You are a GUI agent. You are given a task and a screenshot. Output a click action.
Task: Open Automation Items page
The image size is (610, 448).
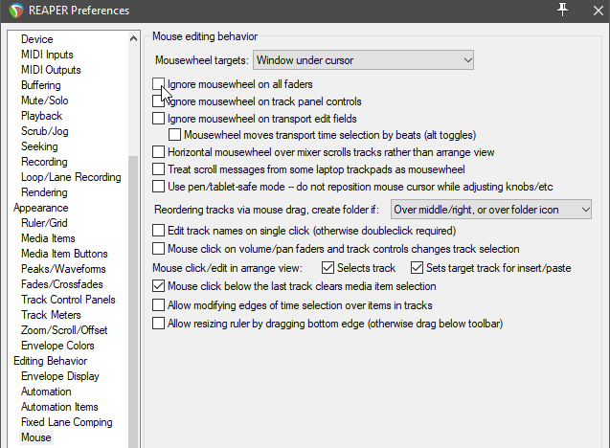(59, 407)
